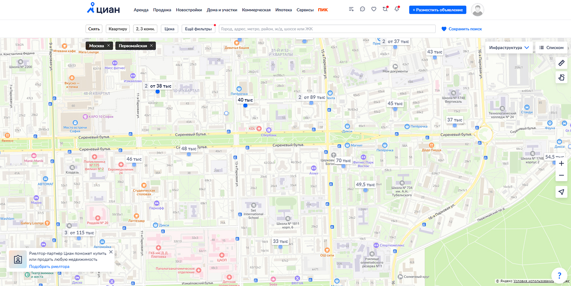The image size is (571, 286).
Task: Click the Роддом № 20 marker
Action: coord(98,218)
